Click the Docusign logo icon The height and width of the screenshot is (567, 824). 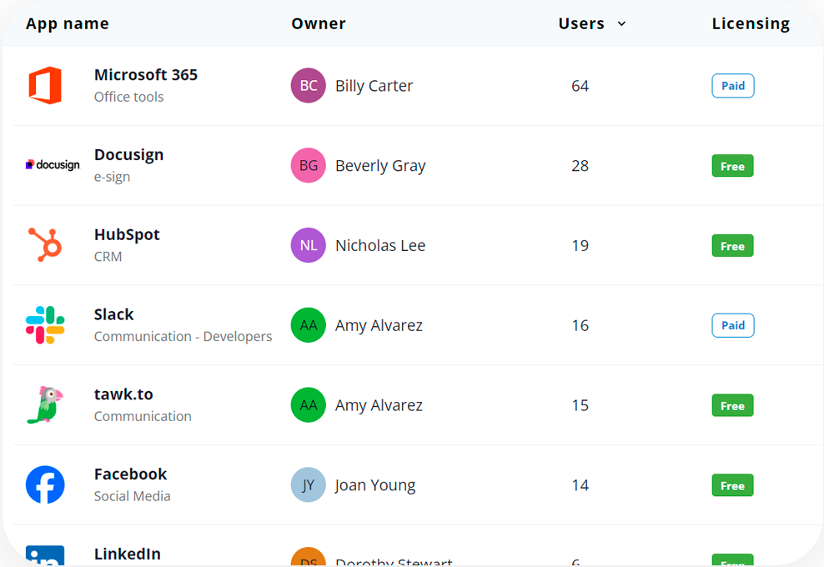pyautogui.click(x=53, y=165)
